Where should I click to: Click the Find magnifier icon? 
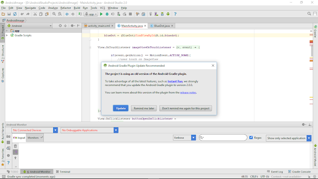[x=54, y=14]
